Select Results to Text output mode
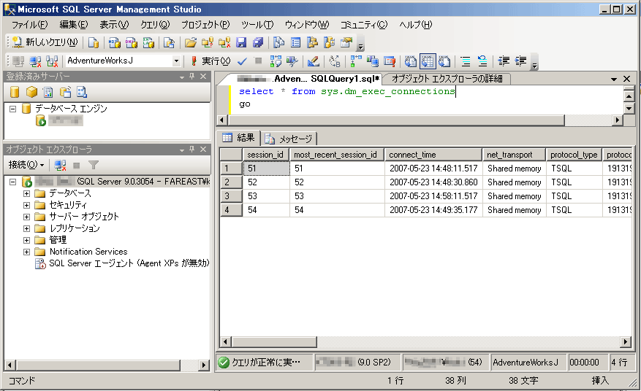This screenshot has width=641, height=391. 411,61
